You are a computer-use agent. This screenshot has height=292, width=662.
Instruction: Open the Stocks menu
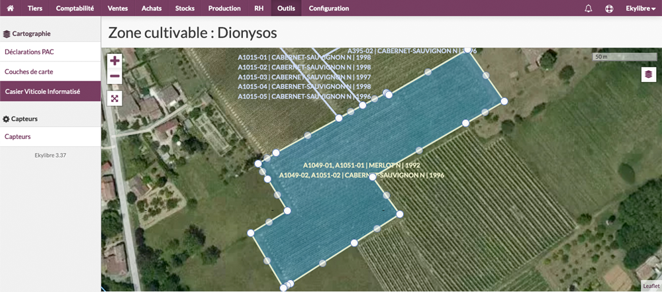pos(185,9)
